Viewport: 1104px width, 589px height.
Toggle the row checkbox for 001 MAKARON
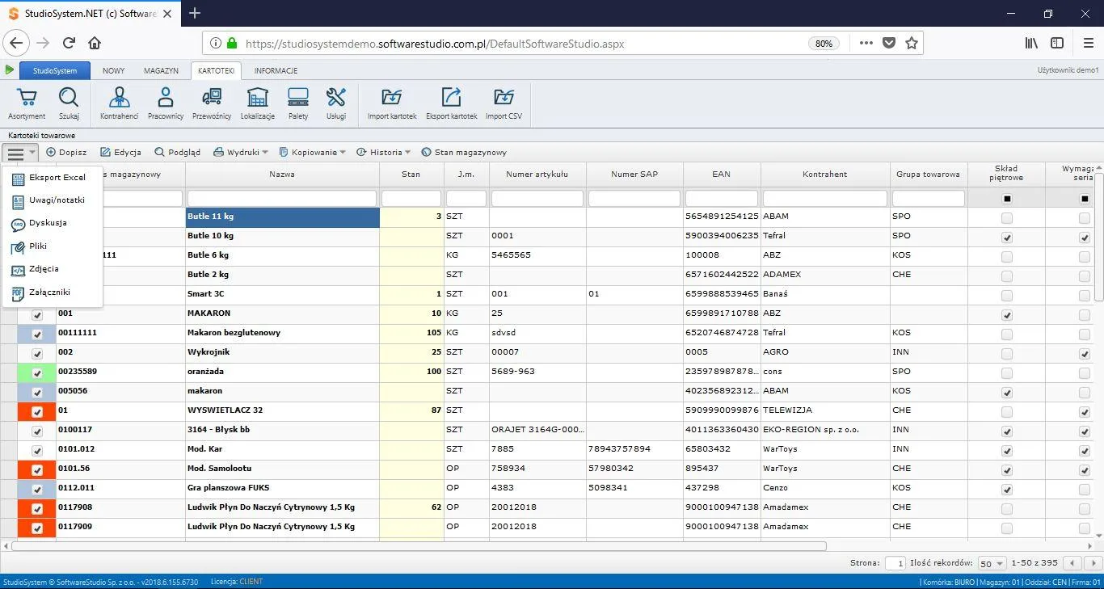tap(37, 314)
